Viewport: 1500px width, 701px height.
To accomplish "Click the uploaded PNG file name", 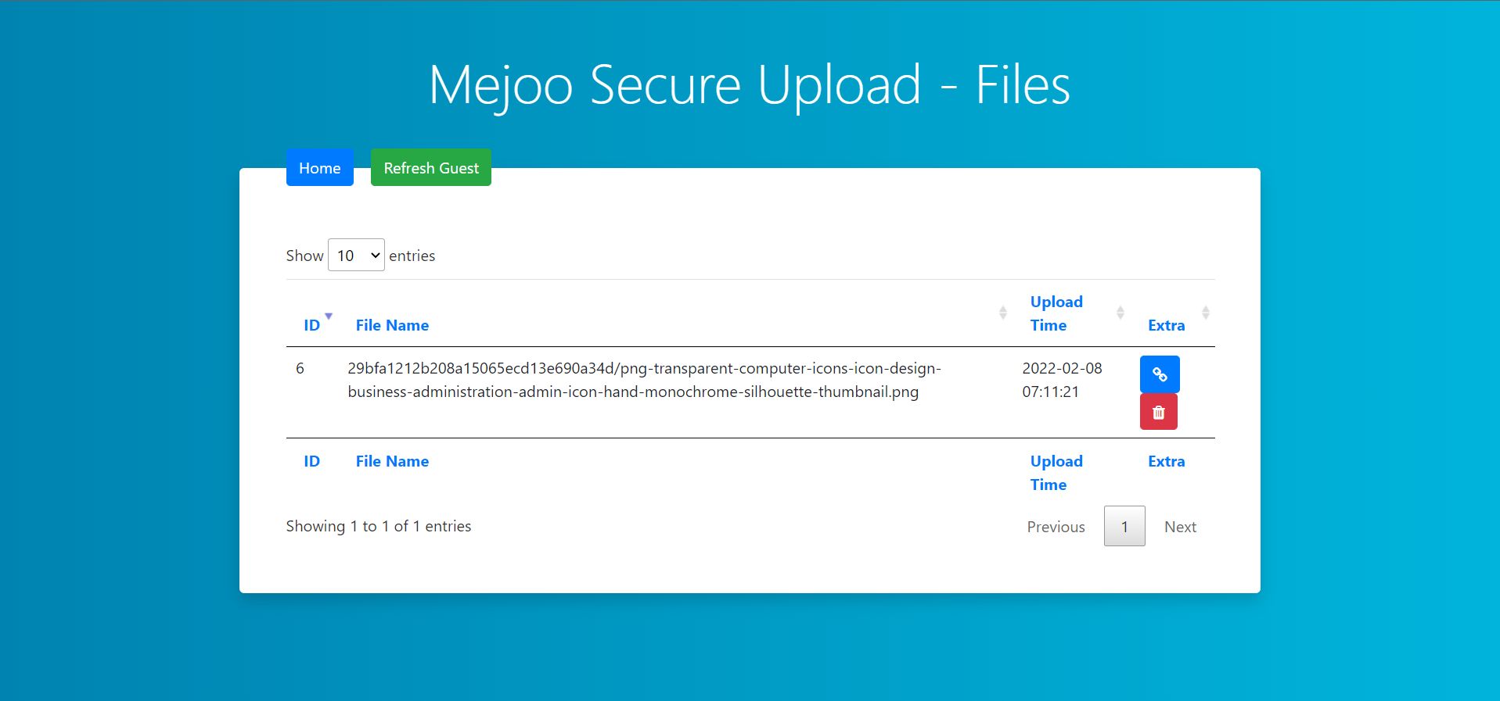I will tap(643, 380).
